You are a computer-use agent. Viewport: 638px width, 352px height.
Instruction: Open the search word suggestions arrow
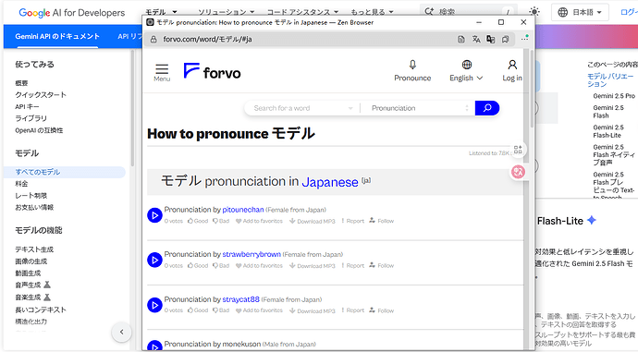(350, 108)
